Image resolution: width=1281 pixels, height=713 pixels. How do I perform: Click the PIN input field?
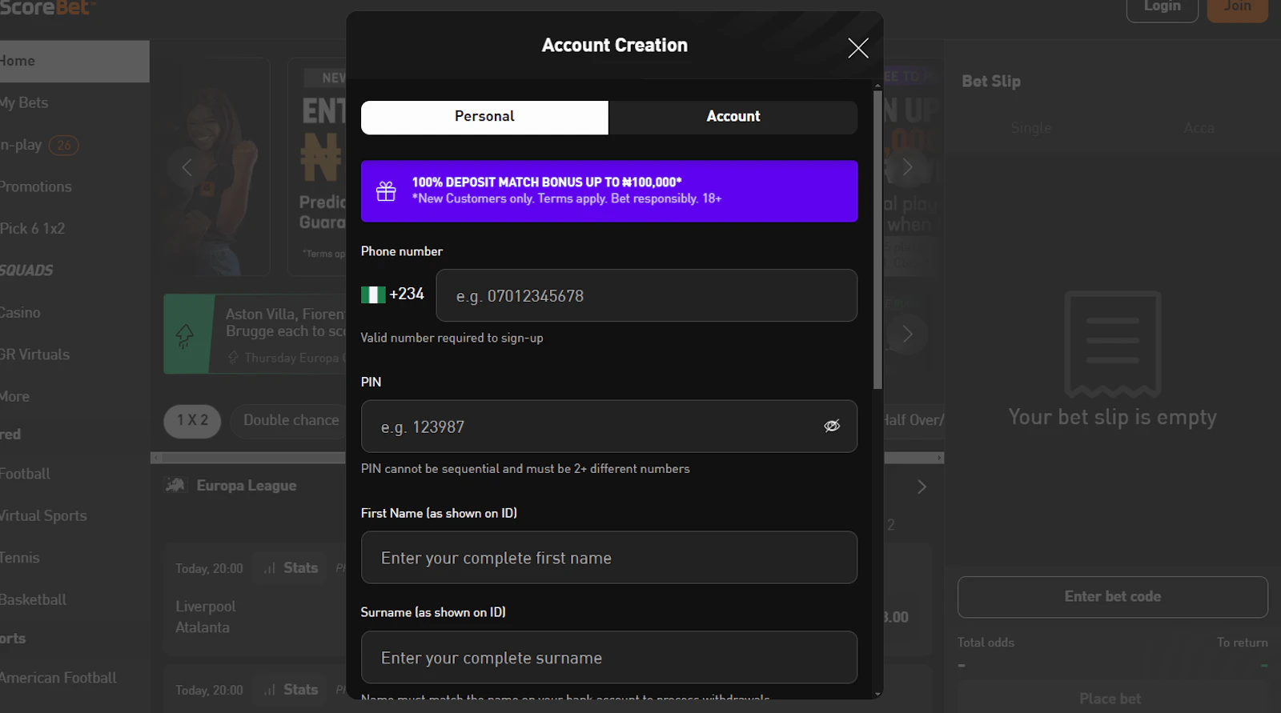[x=608, y=427]
